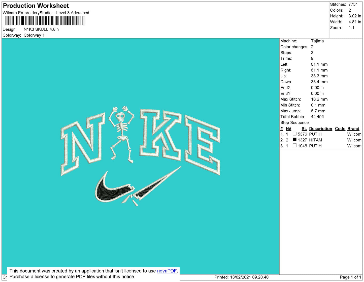This screenshot has height=282, width=364.
Task: Click the white swatch for stop 3 PUTIH
Action: [294, 145]
